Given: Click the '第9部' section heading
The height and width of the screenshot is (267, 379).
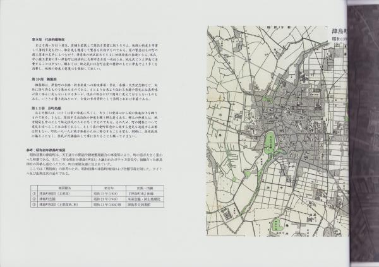Looking at the screenshot, I should point(48,39).
